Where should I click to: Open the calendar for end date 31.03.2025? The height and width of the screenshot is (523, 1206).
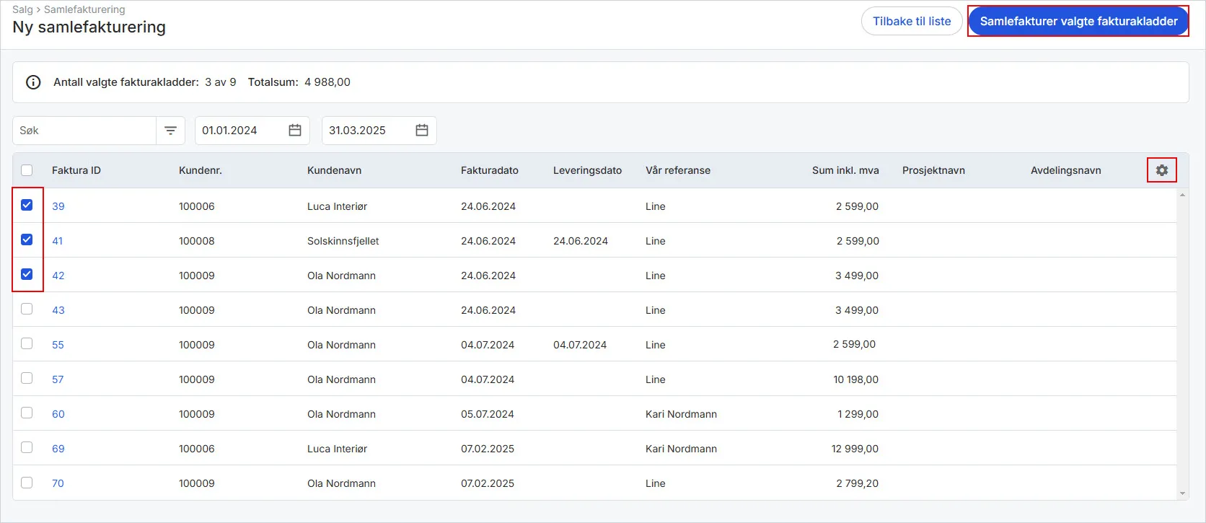[x=422, y=131]
